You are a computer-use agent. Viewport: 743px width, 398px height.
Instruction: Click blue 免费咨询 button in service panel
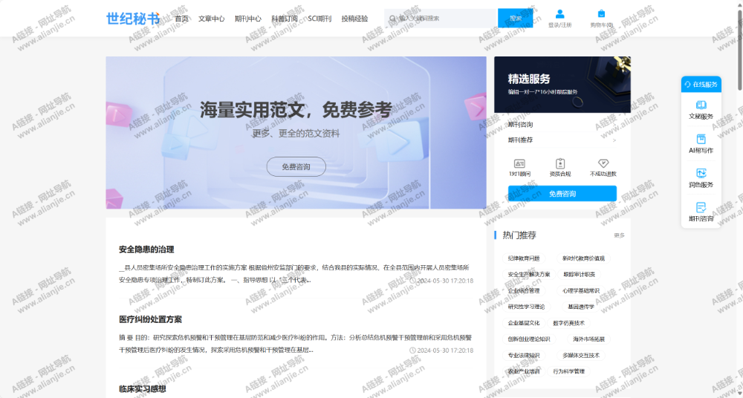(x=562, y=194)
